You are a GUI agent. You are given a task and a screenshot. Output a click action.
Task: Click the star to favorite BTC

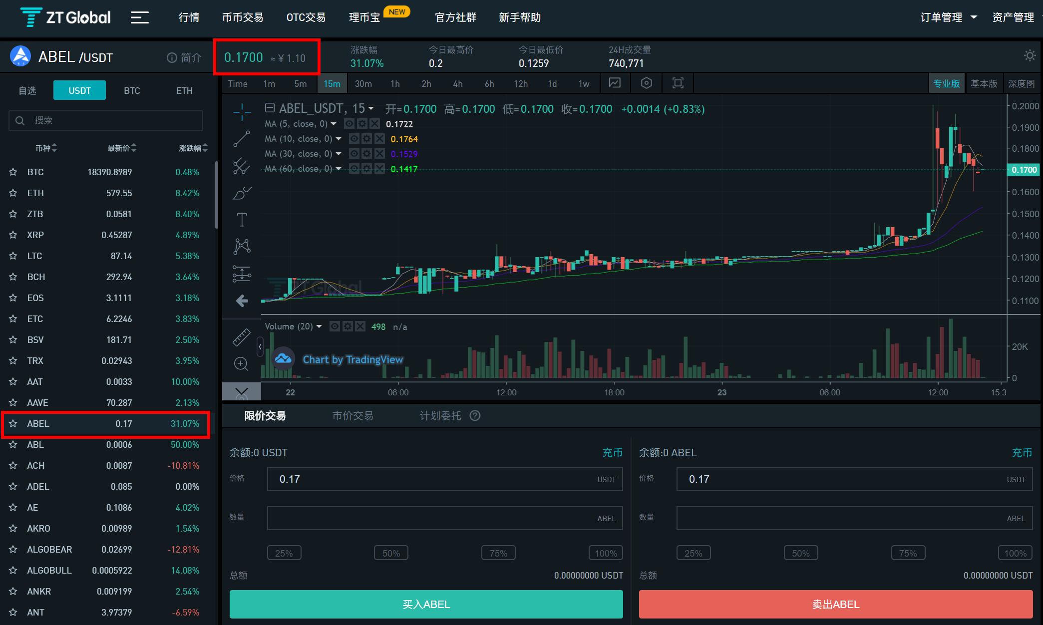pyautogui.click(x=13, y=172)
